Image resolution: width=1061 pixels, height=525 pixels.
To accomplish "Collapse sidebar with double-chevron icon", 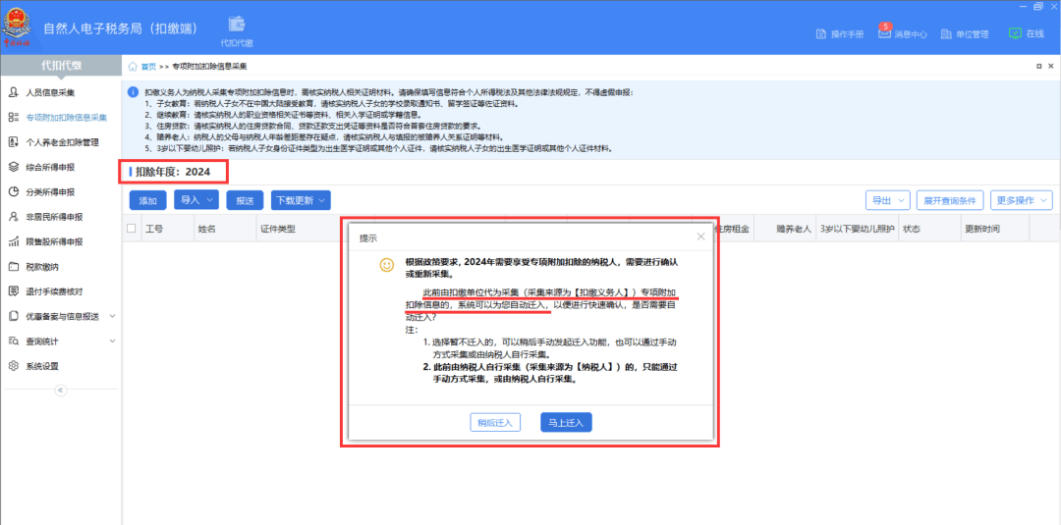I will pyautogui.click(x=60, y=390).
